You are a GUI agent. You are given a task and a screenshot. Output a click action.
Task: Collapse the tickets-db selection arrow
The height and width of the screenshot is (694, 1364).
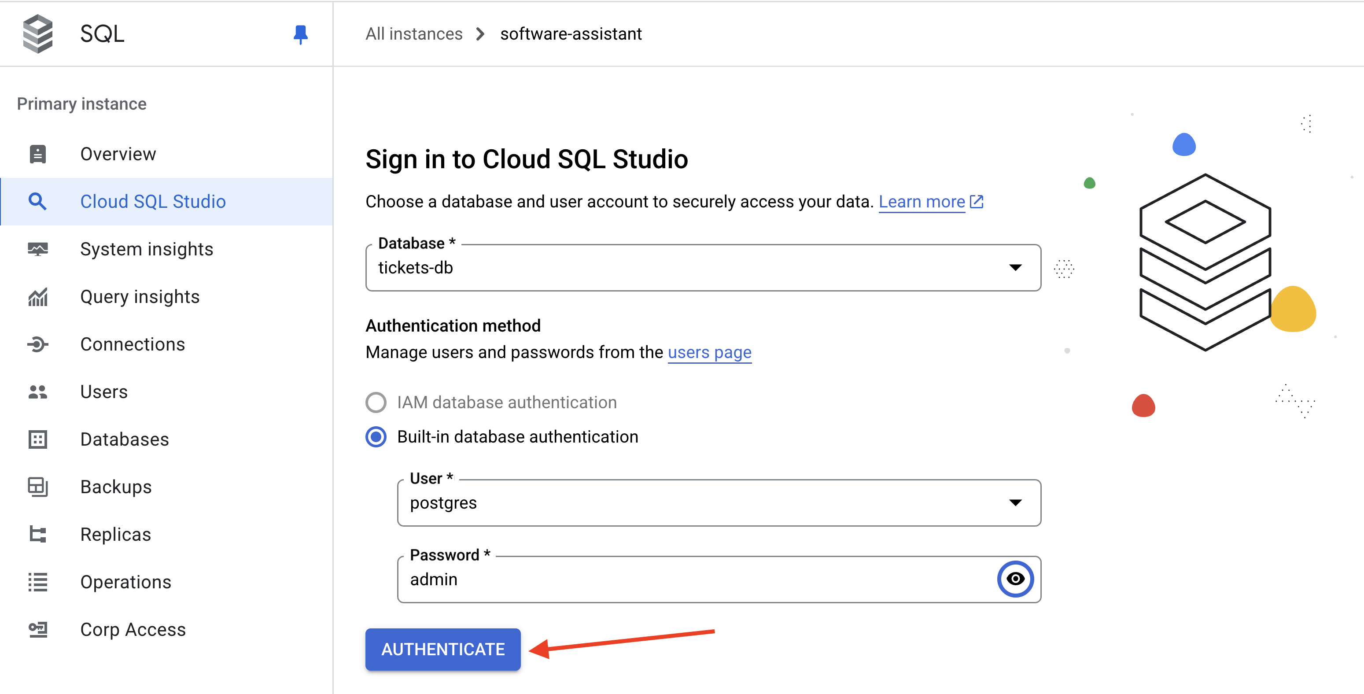click(x=1015, y=268)
